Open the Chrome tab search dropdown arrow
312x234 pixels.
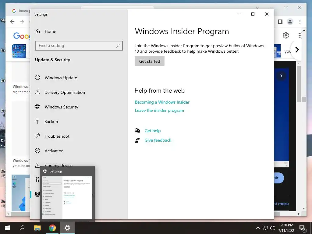coord(257,8)
